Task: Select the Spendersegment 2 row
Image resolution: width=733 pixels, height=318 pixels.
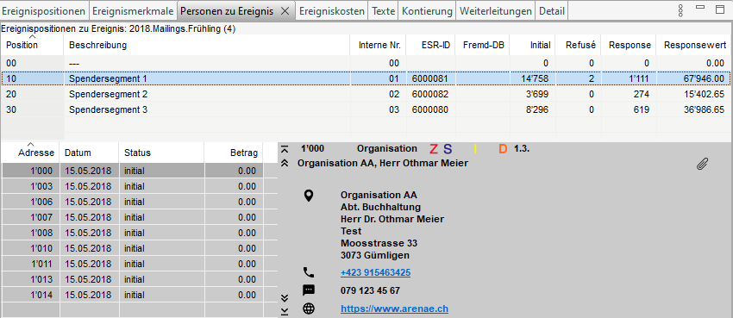Action: pos(366,94)
